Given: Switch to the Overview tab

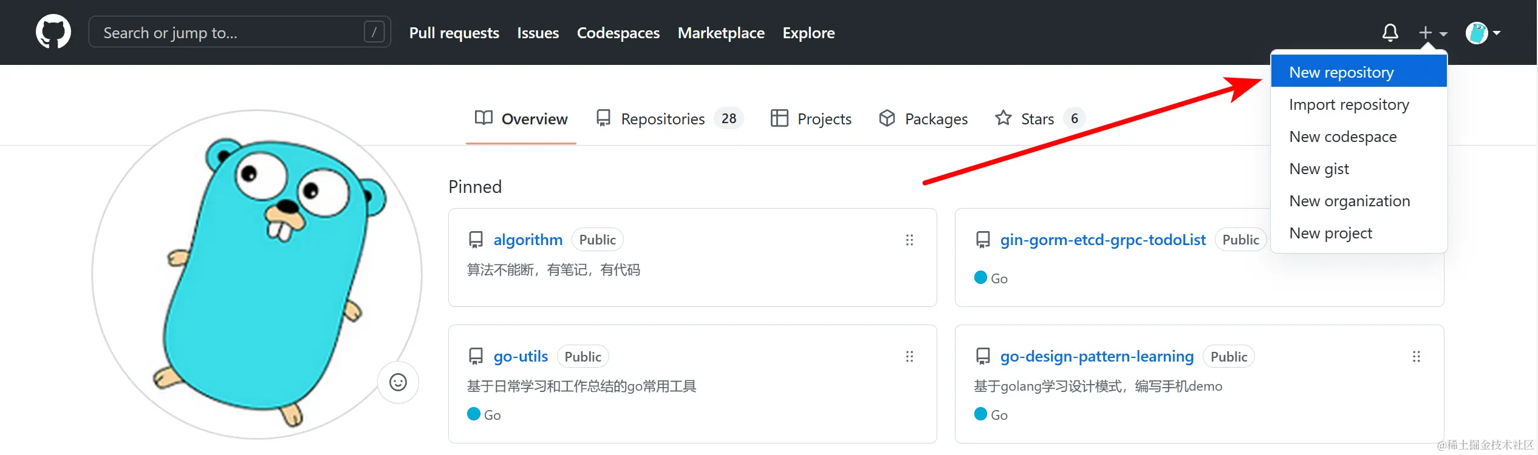Looking at the screenshot, I should click(521, 119).
